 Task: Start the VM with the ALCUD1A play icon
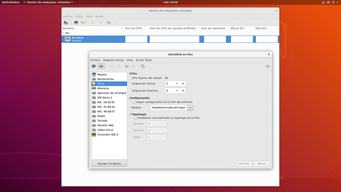click(x=111, y=66)
